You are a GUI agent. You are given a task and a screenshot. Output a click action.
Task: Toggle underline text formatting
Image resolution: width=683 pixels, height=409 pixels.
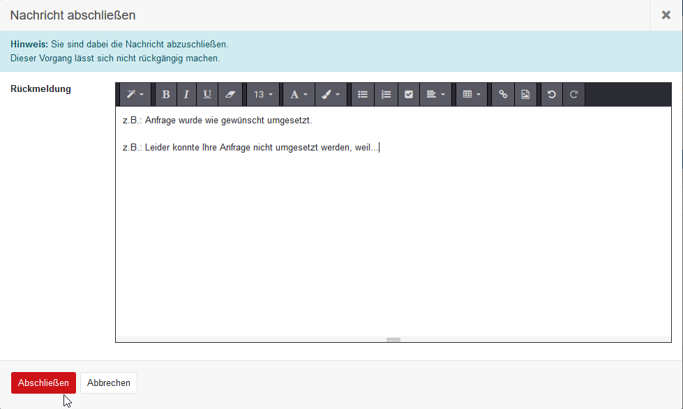[207, 95]
